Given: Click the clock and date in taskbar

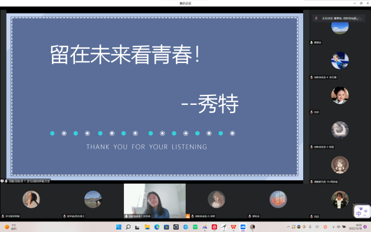Looking at the screenshot, I should [356, 227].
